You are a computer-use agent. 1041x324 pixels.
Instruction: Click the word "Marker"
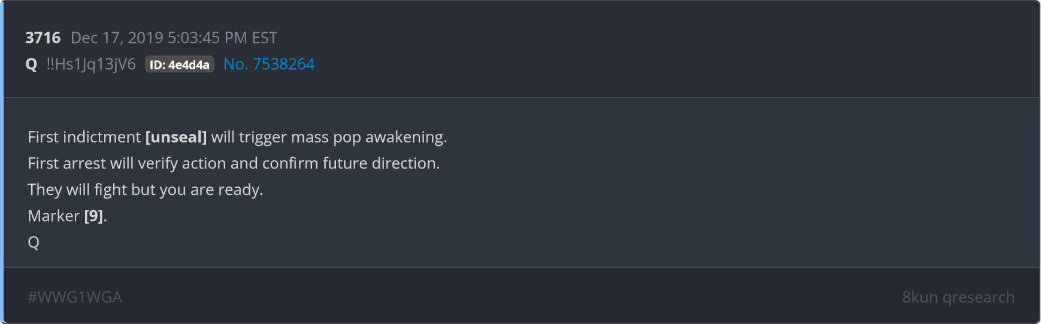point(54,216)
